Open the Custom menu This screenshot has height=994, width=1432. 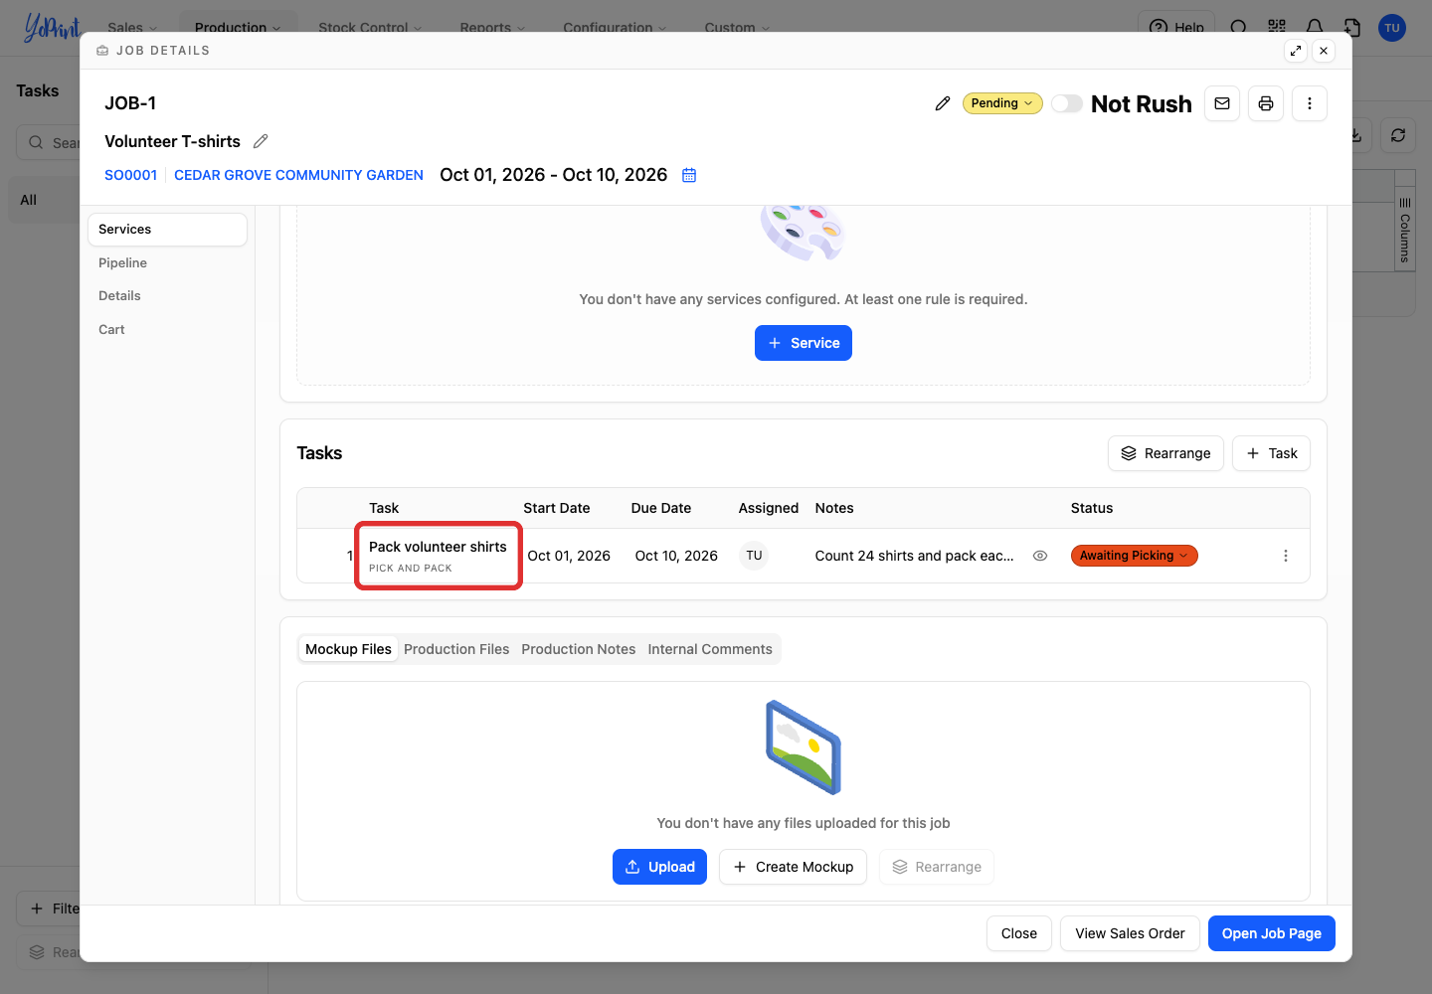click(737, 27)
